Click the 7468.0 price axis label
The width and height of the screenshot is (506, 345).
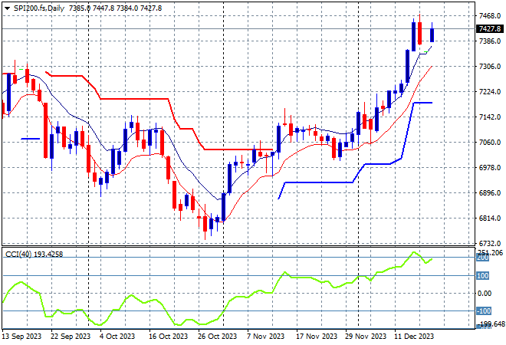tap(488, 16)
